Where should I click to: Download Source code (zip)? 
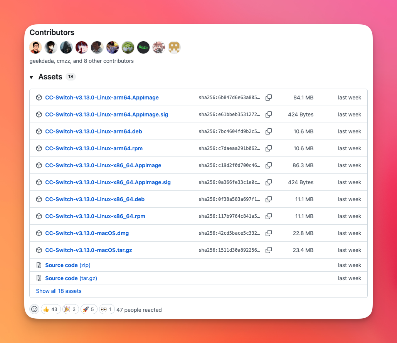(x=67, y=265)
